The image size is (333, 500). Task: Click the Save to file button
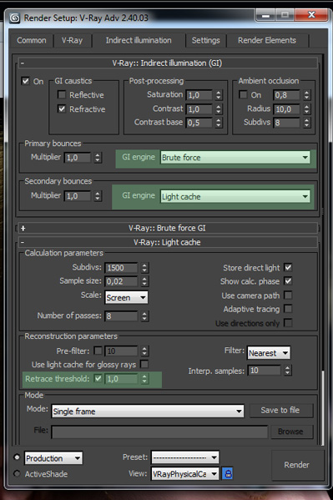pyautogui.click(x=280, y=410)
